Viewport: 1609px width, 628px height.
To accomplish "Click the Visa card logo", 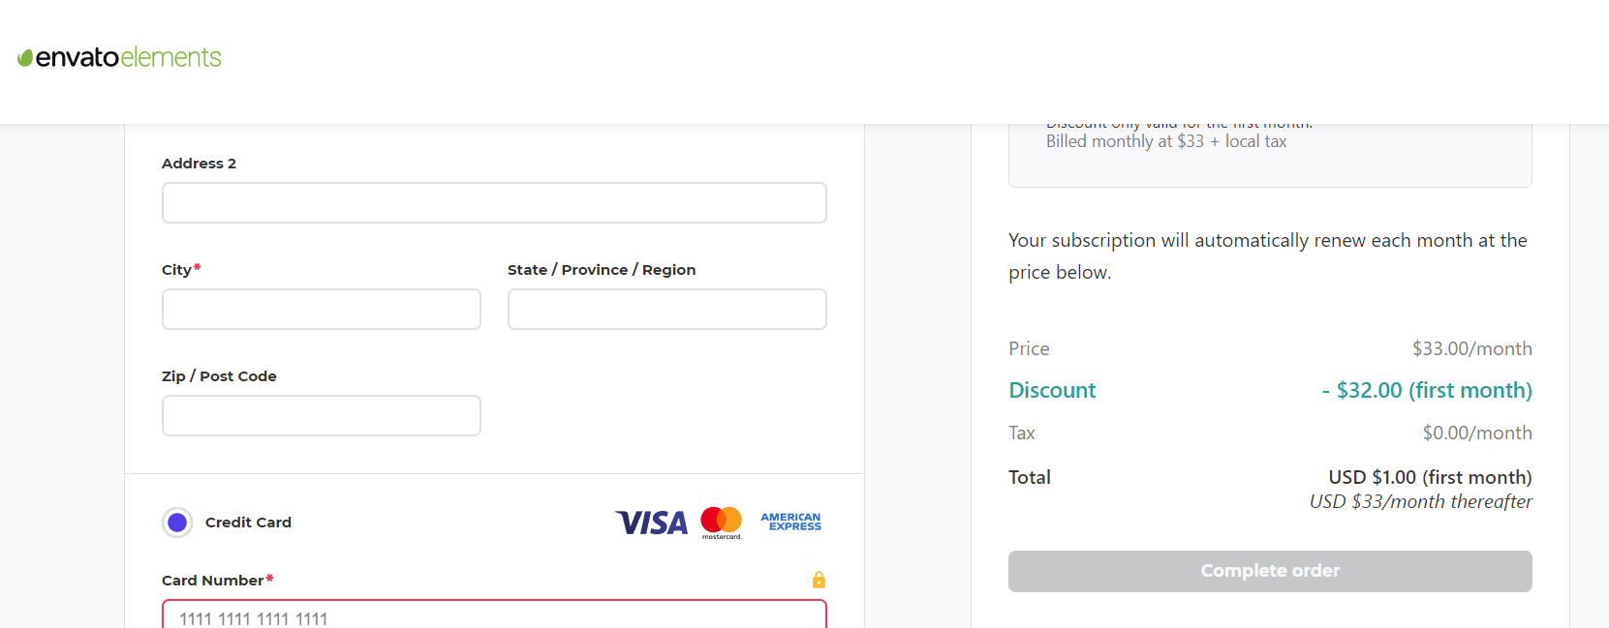I will [652, 523].
